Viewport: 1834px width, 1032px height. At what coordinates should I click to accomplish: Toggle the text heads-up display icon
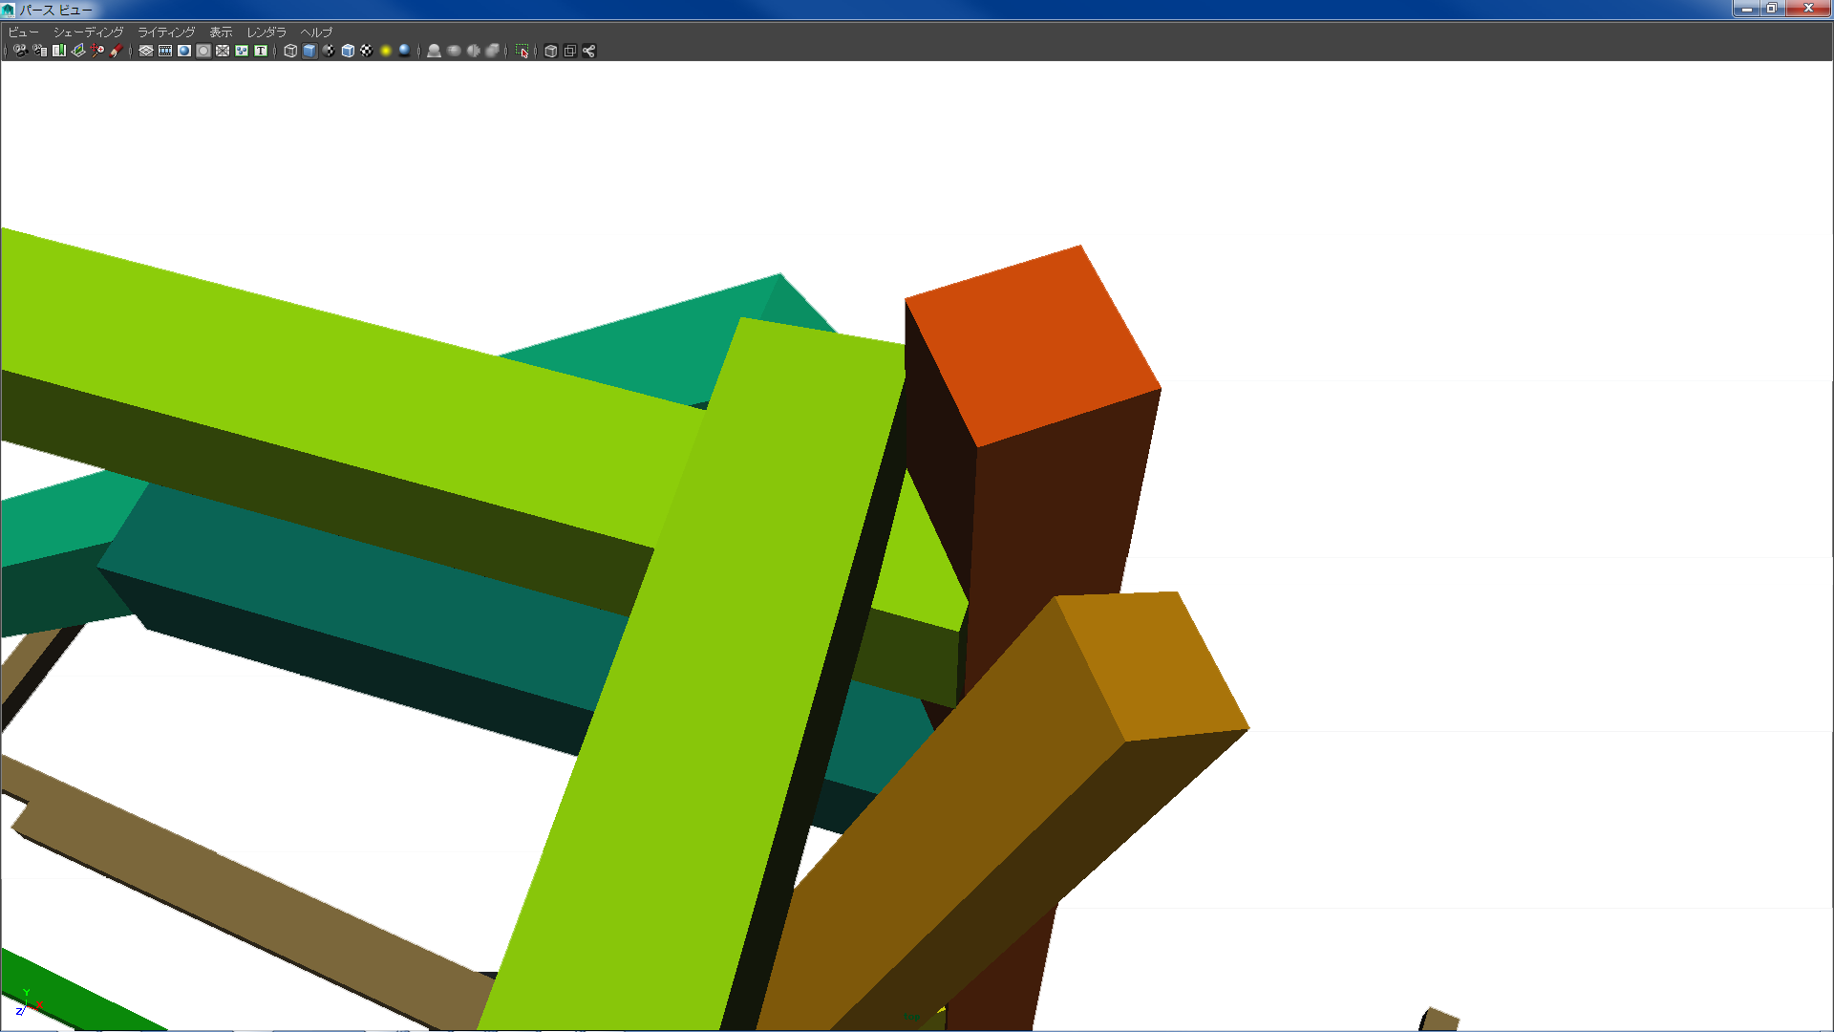click(x=261, y=51)
